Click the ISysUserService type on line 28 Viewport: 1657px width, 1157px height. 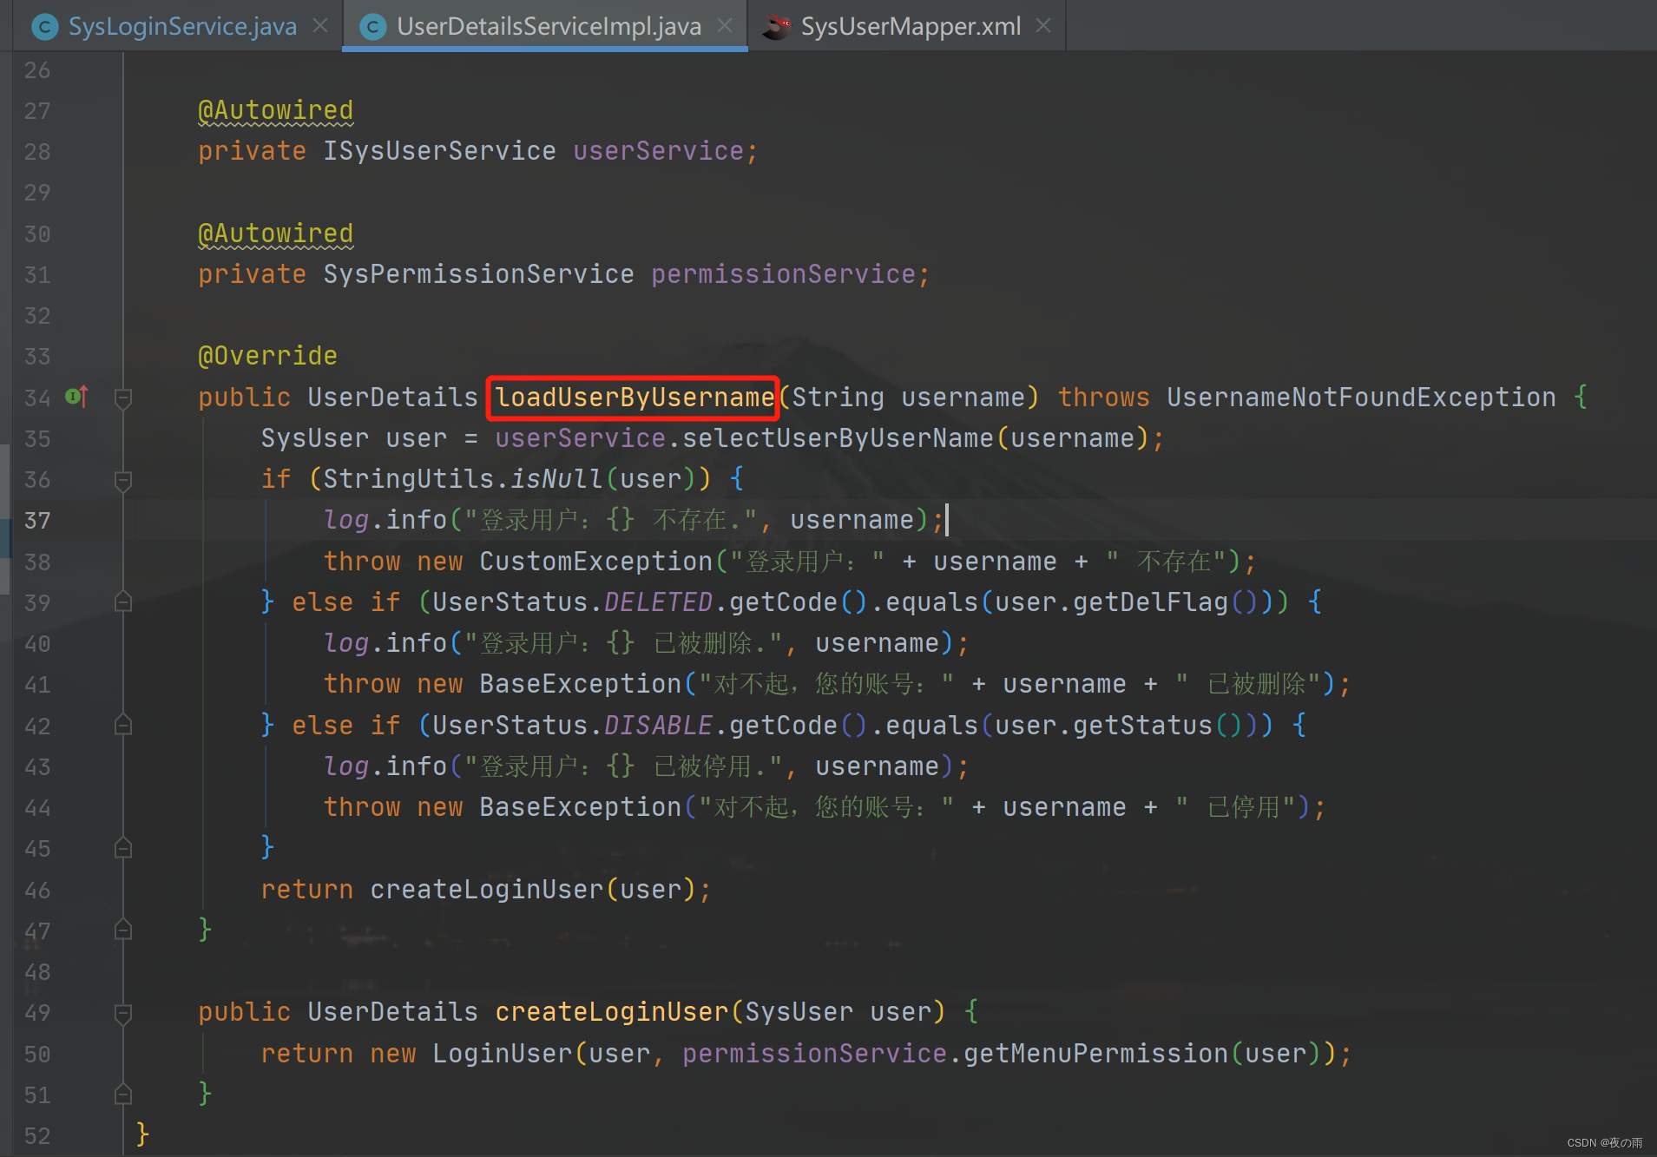(x=439, y=151)
